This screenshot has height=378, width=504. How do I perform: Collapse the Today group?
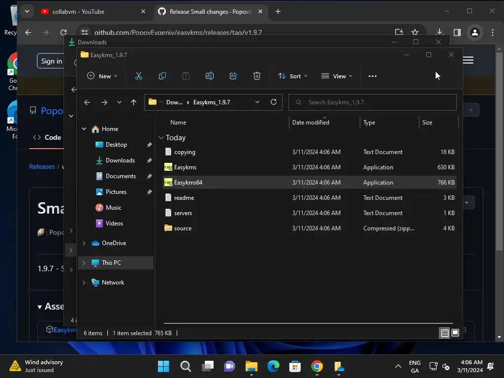(x=161, y=138)
